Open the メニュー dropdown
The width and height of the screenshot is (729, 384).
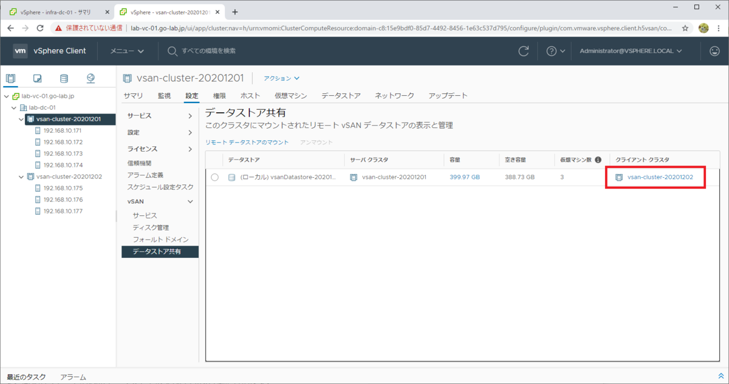coord(127,51)
